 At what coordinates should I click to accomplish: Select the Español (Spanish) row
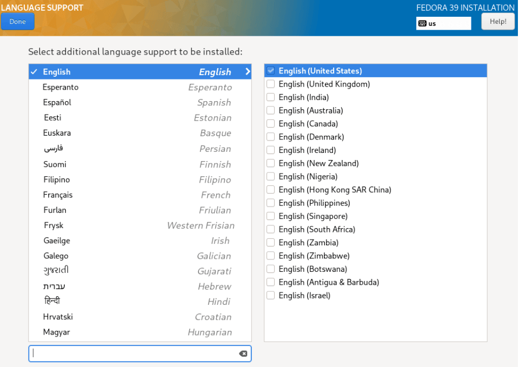(139, 102)
